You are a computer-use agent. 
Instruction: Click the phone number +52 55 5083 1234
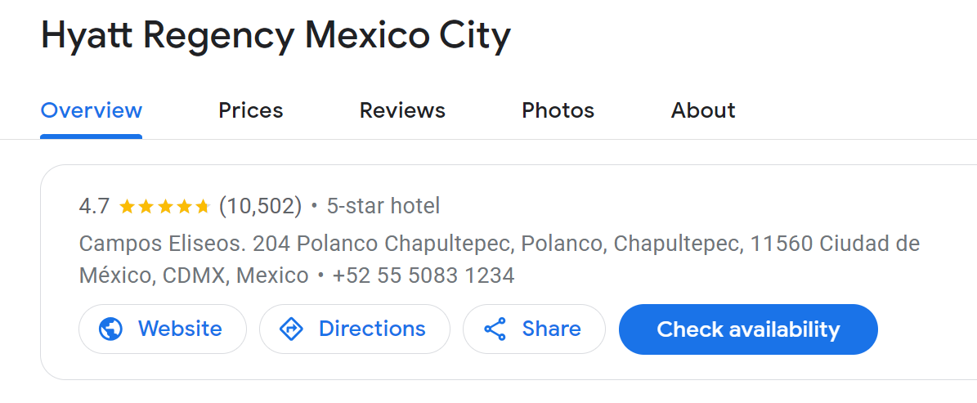tap(424, 275)
